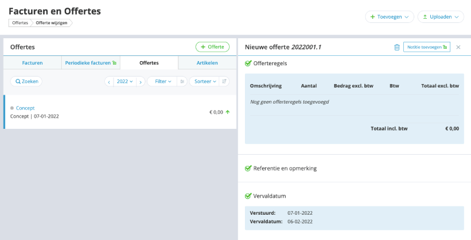Click the checkmark beside Vervaldatum
471x240 pixels.
pos(248,196)
